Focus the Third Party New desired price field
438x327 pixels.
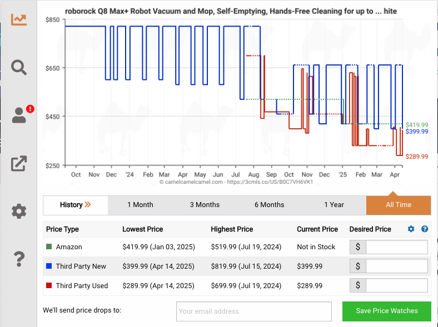pos(396,266)
